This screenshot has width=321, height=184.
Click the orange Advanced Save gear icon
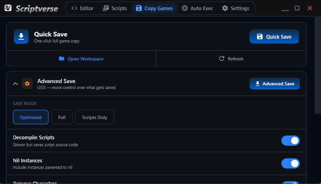pos(27,83)
